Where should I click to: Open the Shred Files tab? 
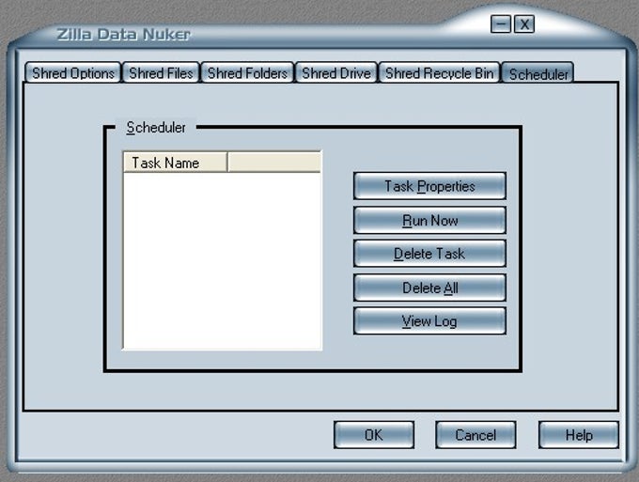point(161,73)
